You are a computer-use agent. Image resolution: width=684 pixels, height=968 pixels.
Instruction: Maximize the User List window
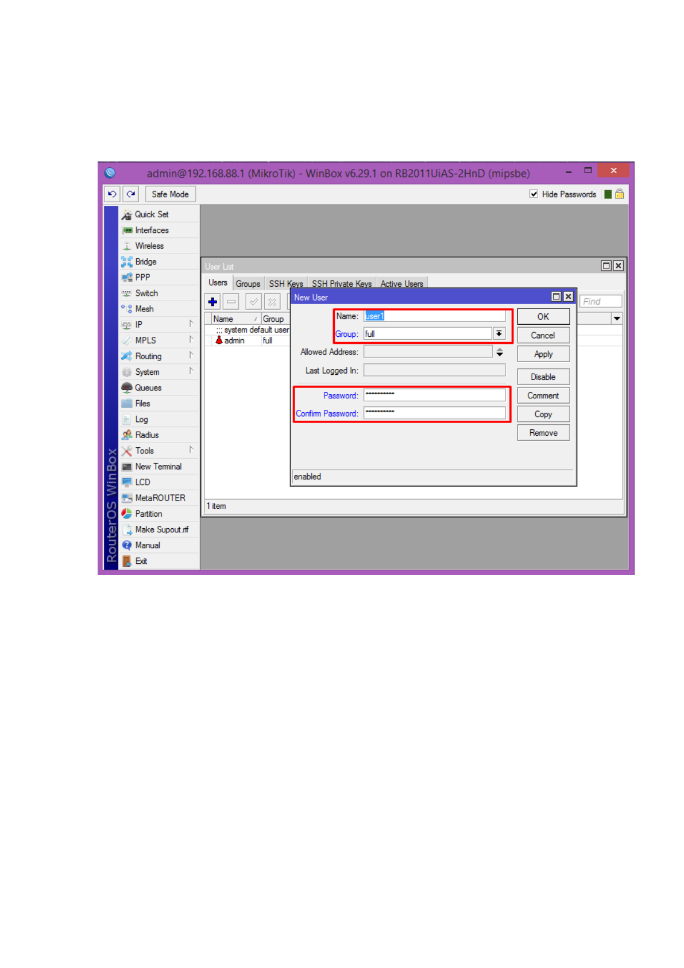click(606, 266)
